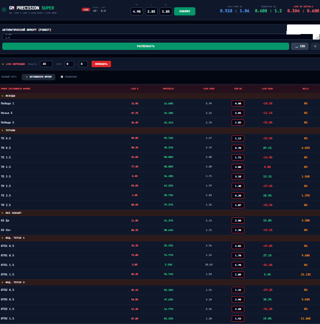Click the second score input field
Viewport: 320px width, 324px height.
click(x=83, y=64)
